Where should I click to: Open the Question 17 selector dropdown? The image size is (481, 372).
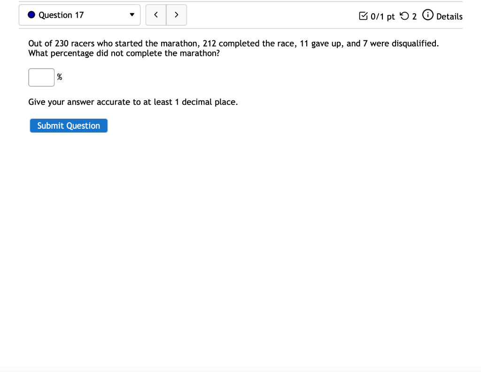[x=79, y=15]
